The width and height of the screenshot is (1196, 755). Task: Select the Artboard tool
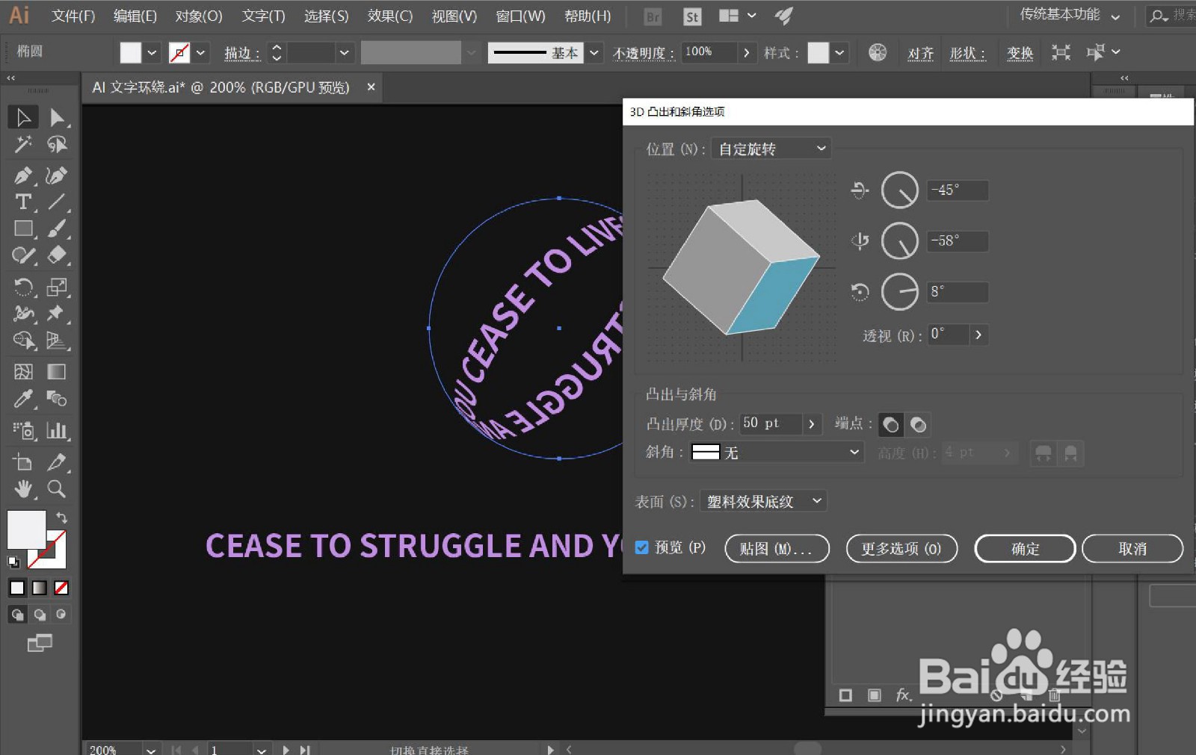point(23,462)
